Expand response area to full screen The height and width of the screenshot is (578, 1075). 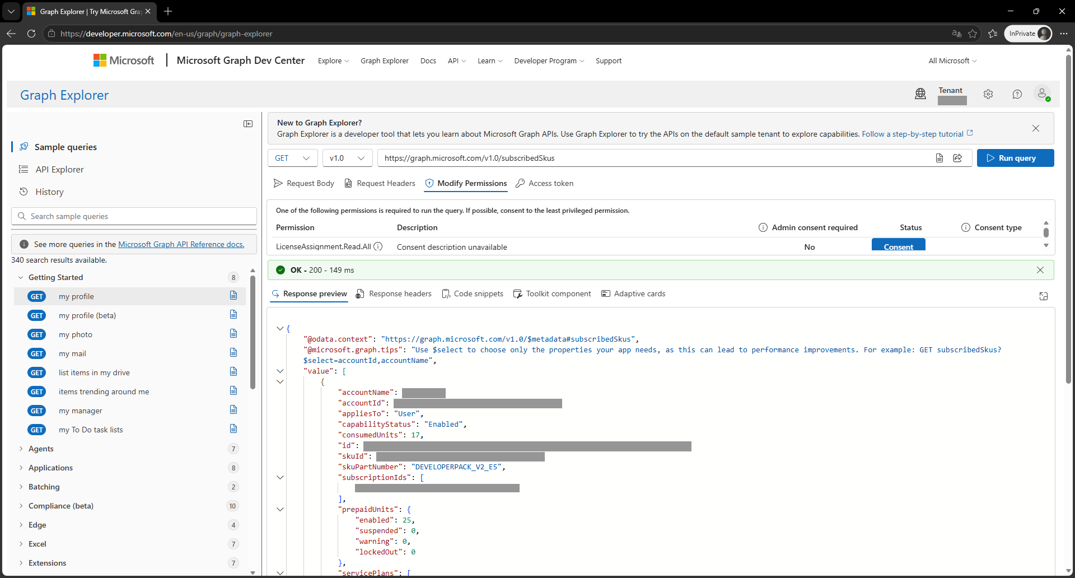[x=1044, y=296]
